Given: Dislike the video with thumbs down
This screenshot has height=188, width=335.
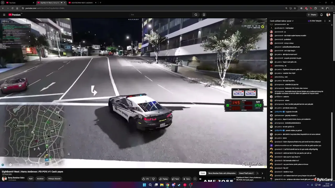Looking at the screenshot, I should pyautogui.click(x=153, y=179).
